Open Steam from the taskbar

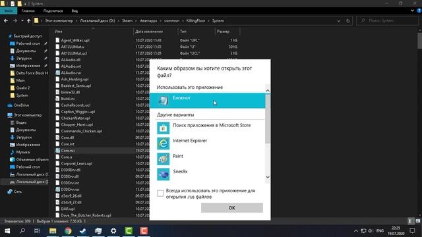pos(83,231)
